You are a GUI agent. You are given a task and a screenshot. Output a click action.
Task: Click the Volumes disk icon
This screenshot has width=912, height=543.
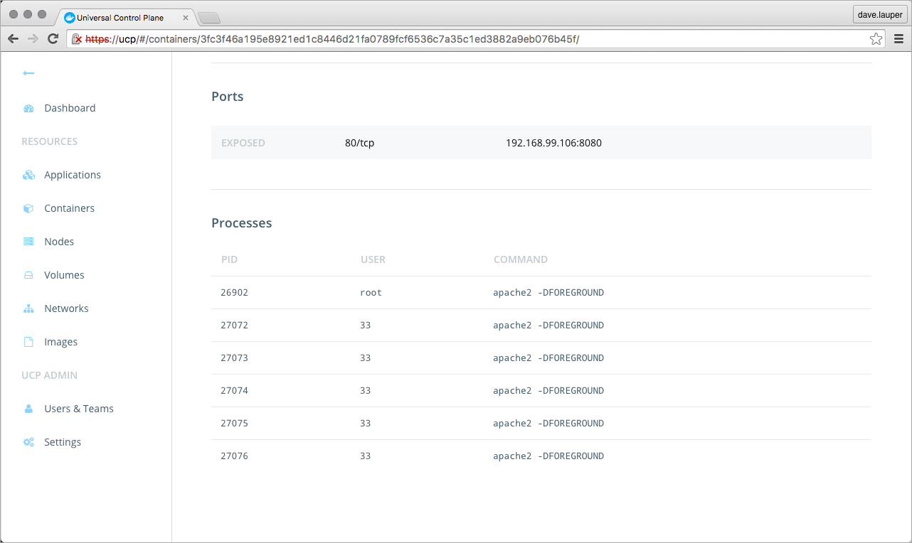[28, 275]
